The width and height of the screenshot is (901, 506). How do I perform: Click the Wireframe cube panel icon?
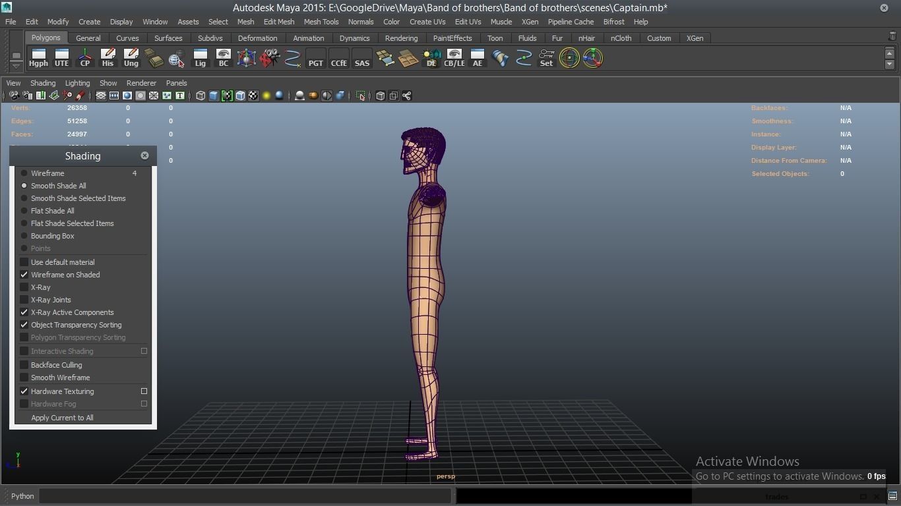coord(201,96)
